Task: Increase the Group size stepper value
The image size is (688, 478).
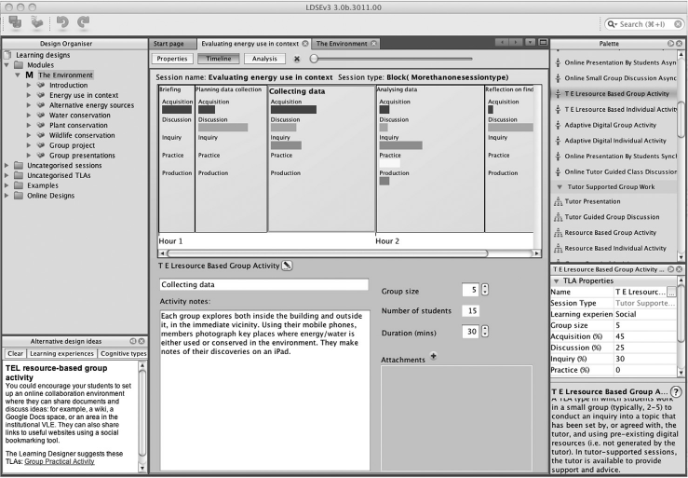Action: coord(485,287)
